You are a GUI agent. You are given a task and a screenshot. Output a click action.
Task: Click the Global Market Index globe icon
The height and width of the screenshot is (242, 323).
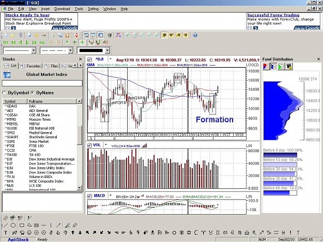point(7,74)
